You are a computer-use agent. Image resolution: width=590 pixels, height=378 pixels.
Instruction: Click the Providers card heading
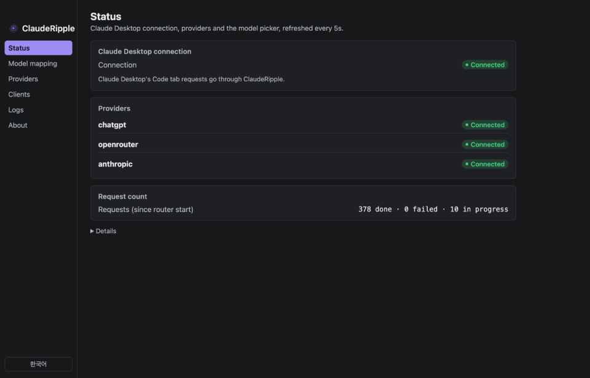tap(114, 108)
